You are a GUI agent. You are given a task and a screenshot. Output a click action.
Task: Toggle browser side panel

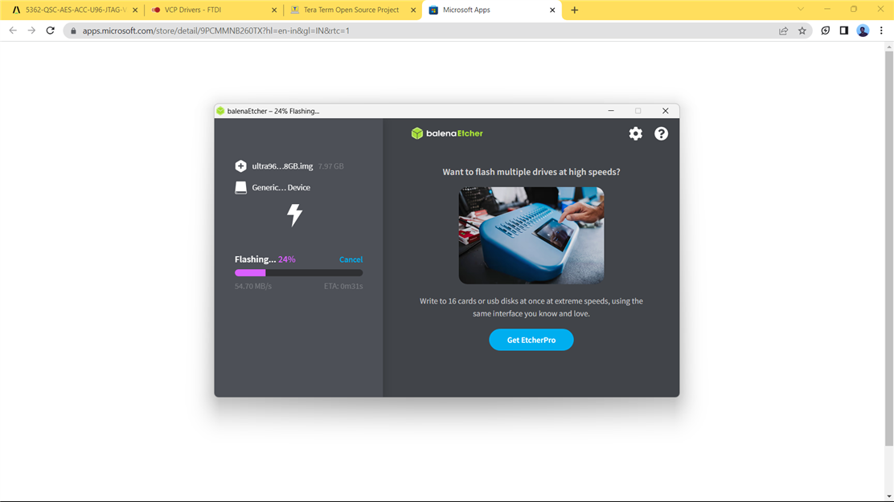(x=844, y=31)
